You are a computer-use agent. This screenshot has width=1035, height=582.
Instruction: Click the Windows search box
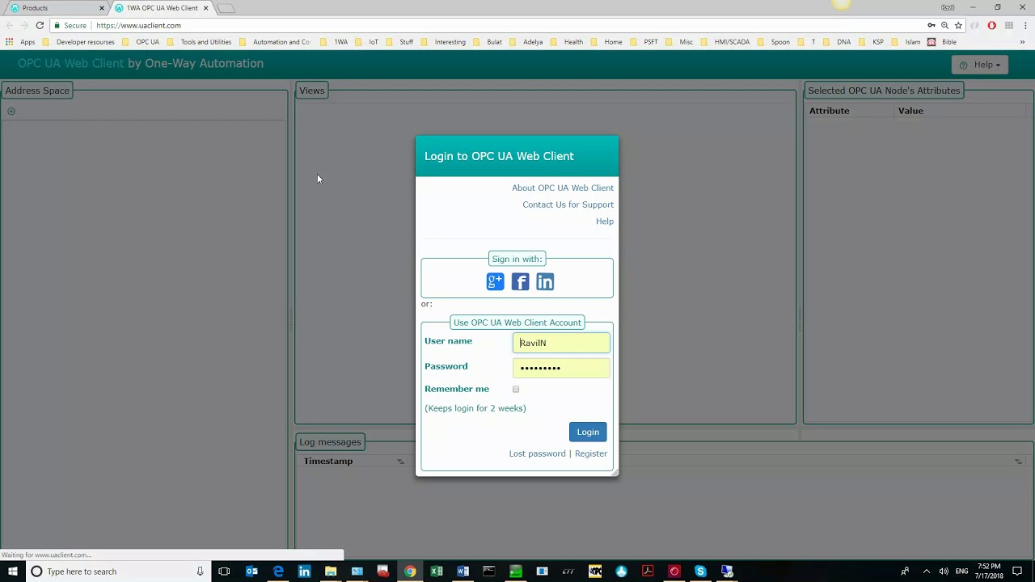[x=118, y=571]
